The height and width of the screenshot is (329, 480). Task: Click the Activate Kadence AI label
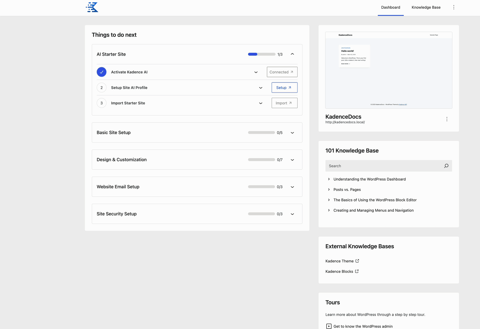pyautogui.click(x=129, y=72)
